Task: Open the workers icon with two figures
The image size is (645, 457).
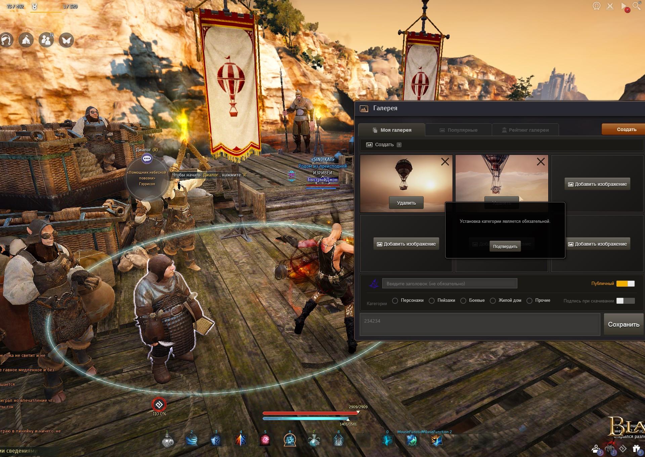Action: [x=46, y=40]
